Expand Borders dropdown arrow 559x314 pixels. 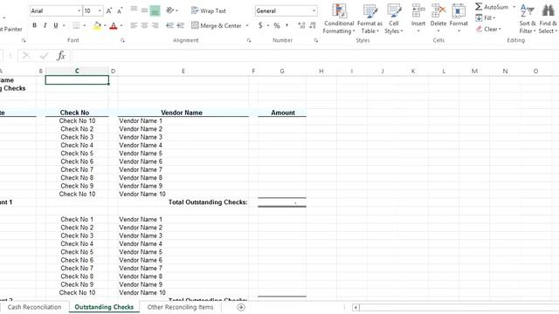coord(85,25)
